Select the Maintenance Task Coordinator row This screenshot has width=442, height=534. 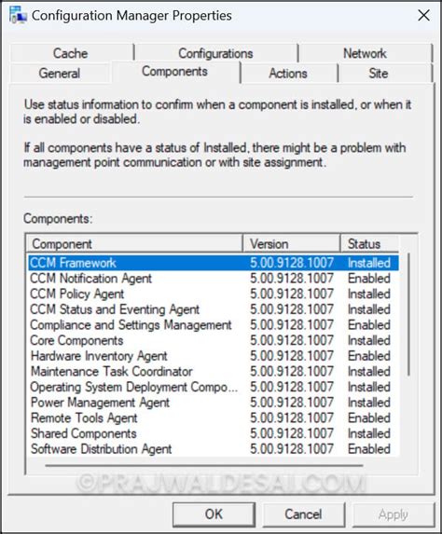point(214,372)
